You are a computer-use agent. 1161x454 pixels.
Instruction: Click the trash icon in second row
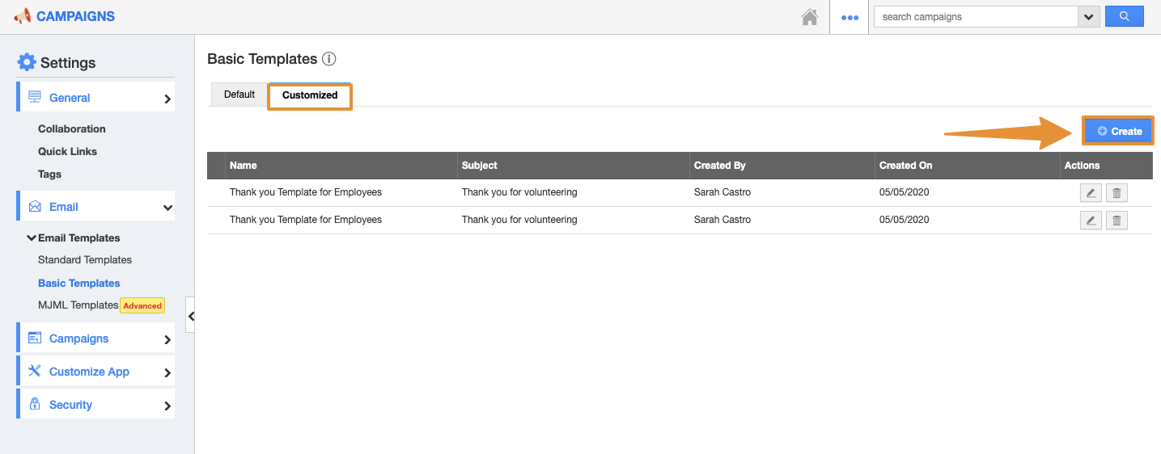tap(1117, 221)
